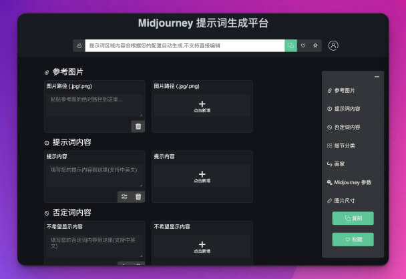Open Midjourney 参数 in side panel

click(349, 182)
